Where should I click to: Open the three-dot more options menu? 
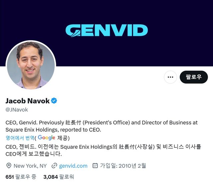coord(170,77)
